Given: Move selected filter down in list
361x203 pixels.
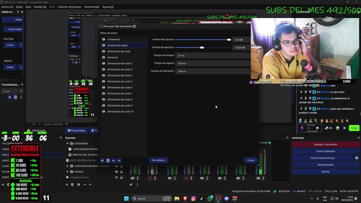Looking at the screenshot, I should (119, 160).
